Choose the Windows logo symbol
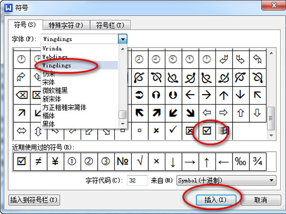 tap(224, 131)
